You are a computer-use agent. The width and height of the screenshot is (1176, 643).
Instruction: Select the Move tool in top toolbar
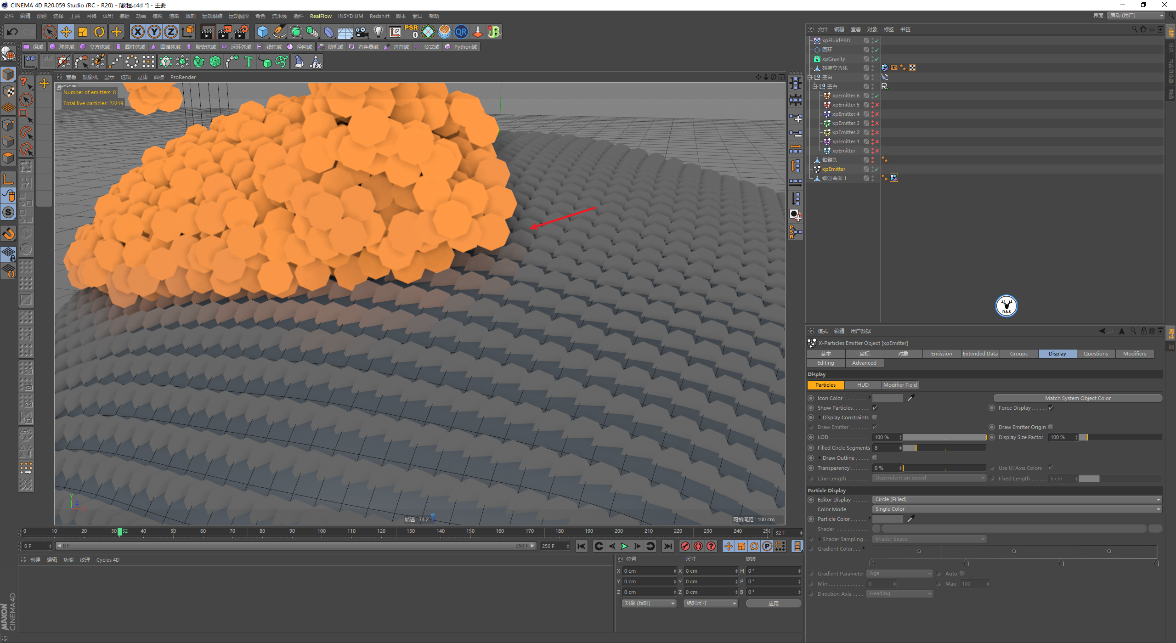tap(66, 32)
